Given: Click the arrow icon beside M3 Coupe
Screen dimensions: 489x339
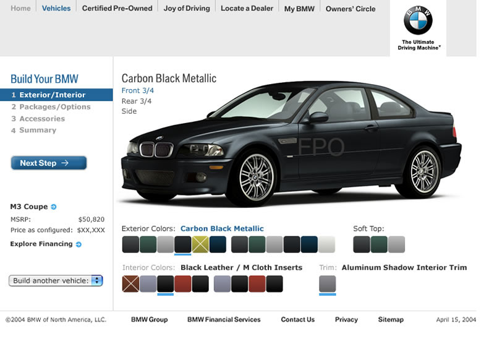Looking at the screenshot, I should point(54,207).
